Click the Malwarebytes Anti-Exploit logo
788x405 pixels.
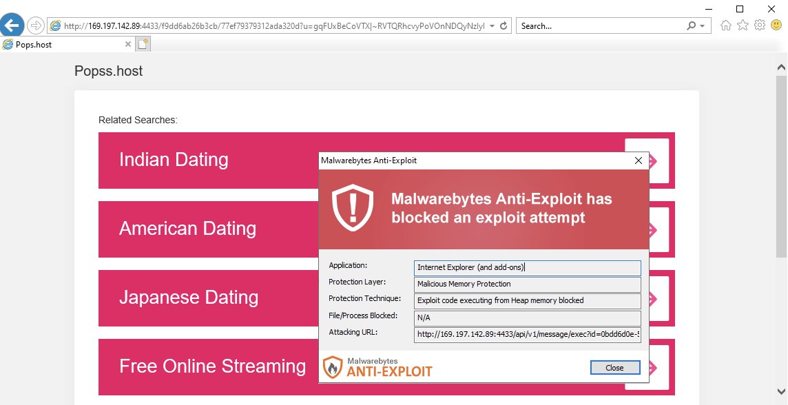point(377,367)
